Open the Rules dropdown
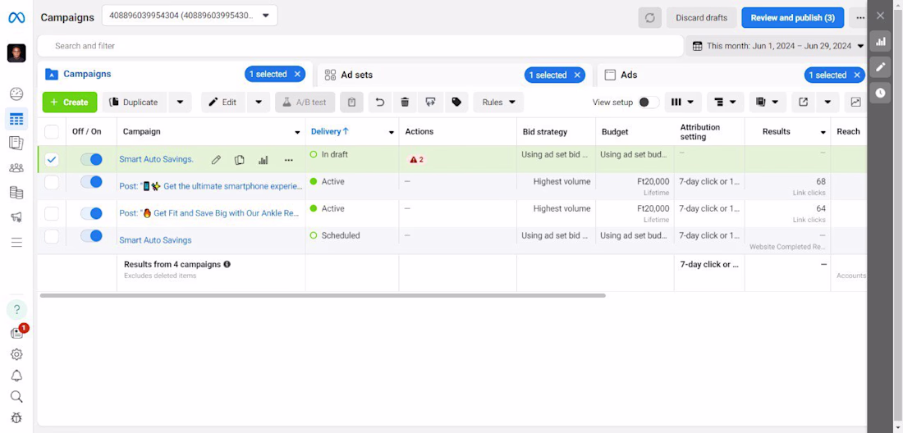This screenshot has height=433, width=903. pyautogui.click(x=498, y=103)
